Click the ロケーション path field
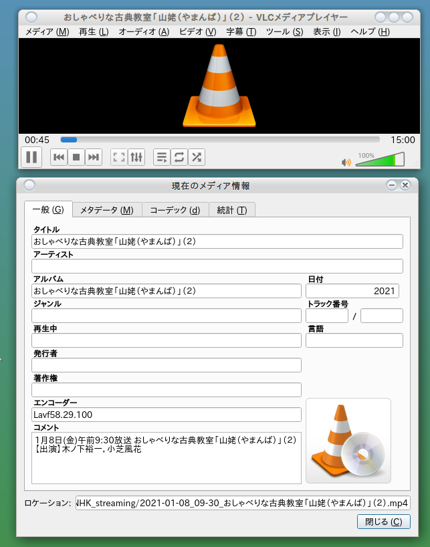 click(243, 503)
